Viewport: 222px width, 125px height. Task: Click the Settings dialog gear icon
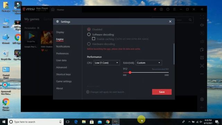[58, 22]
